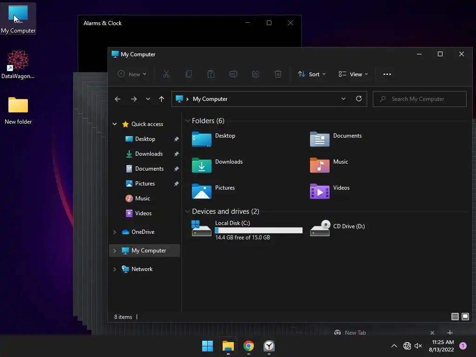This screenshot has height=357, width=476.
Task: Switch to details view icon in status bar
Action: pyautogui.click(x=455, y=317)
